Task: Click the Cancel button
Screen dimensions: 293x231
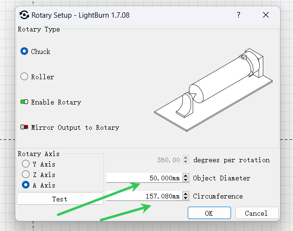Action: coord(257,213)
